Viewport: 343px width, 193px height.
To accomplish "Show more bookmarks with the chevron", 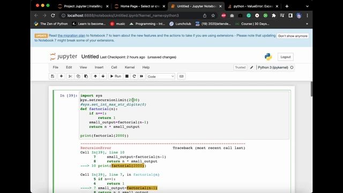I will [x=307, y=24].
